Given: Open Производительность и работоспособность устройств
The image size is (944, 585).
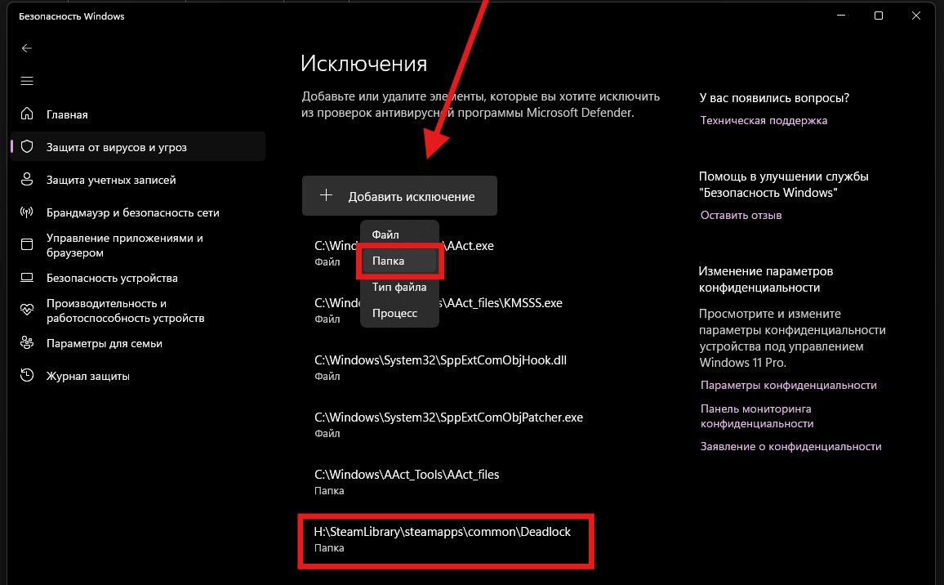Looking at the screenshot, I should coord(138,310).
